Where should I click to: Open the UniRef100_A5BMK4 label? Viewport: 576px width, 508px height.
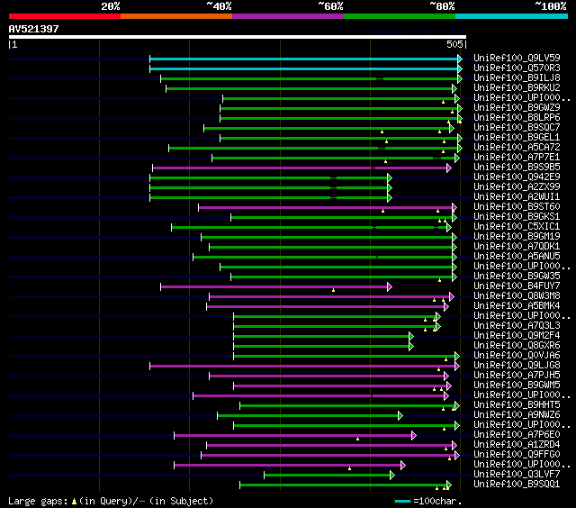tap(517, 306)
